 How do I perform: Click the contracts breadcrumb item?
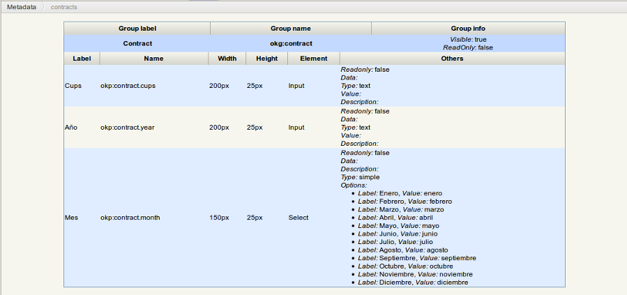coord(64,6)
